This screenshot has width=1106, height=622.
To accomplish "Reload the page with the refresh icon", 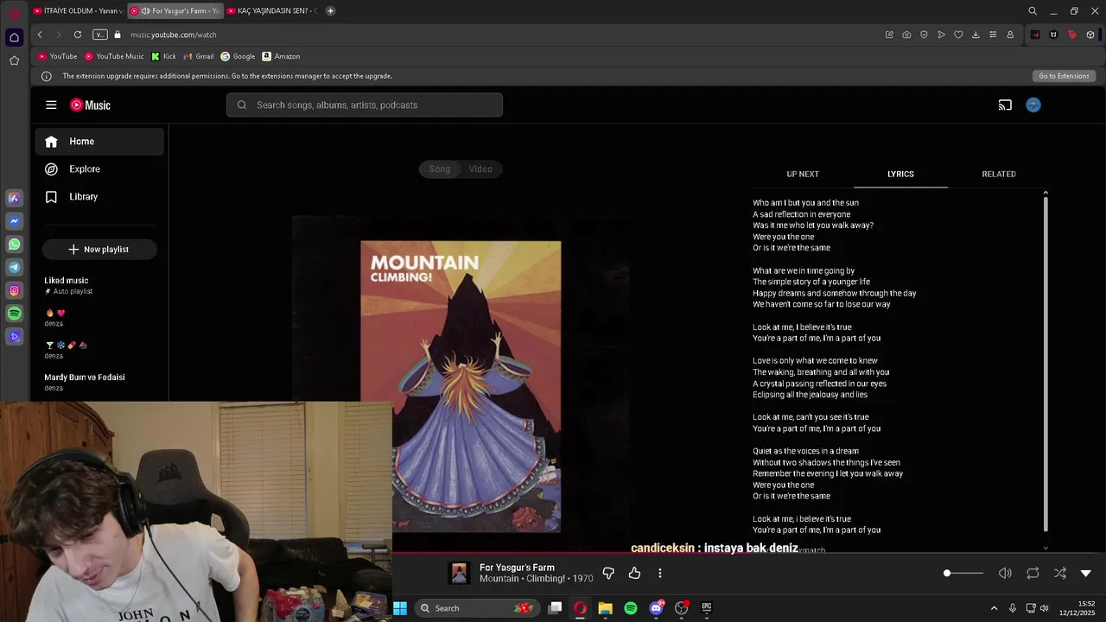I will 78,35.
